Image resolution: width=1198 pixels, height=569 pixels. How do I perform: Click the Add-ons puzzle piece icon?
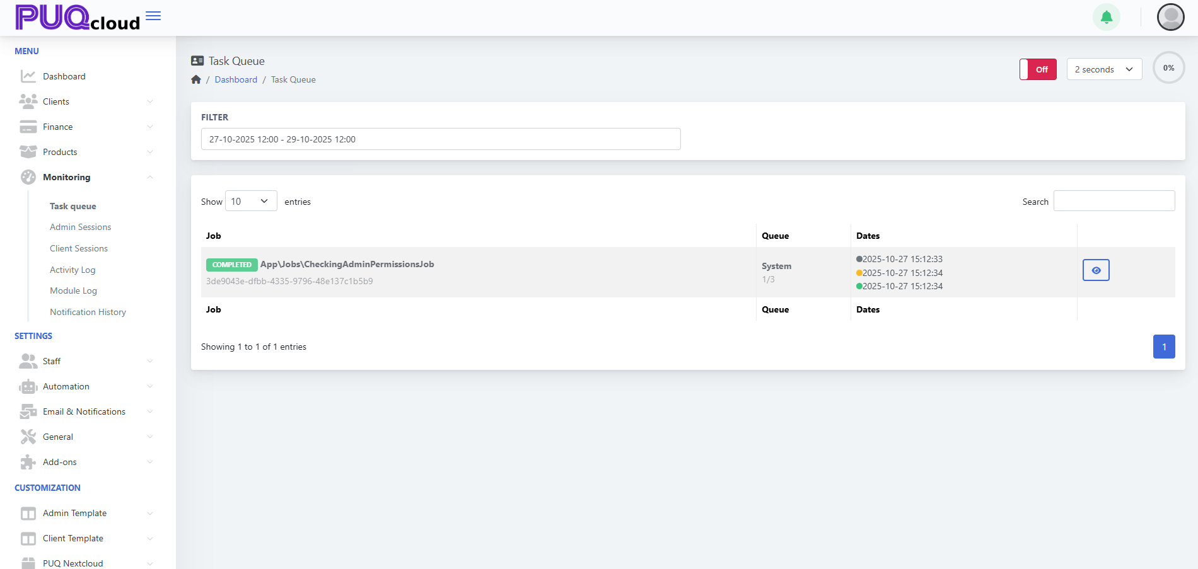(x=28, y=462)
